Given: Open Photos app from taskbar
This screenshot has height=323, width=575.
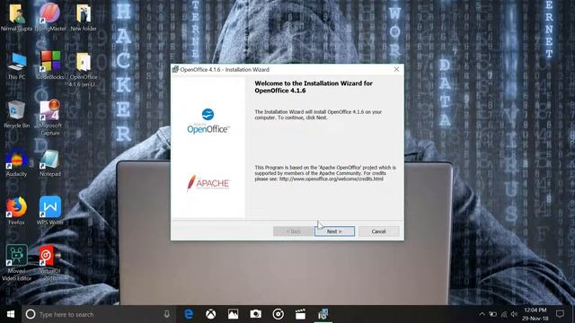Looking at the screenshot, I should tap(234, 314).
